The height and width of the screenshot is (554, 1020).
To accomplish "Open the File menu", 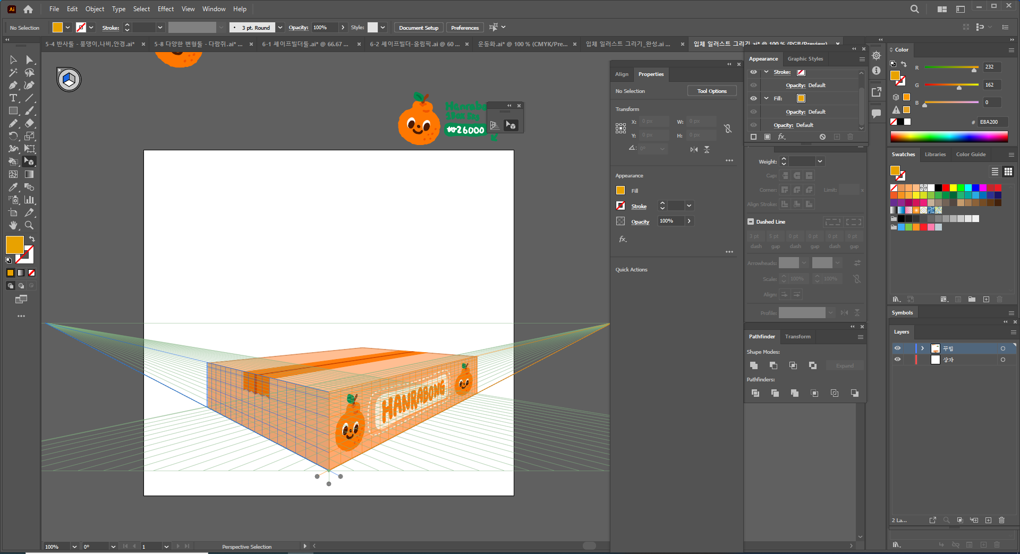I will coord(54,9).
